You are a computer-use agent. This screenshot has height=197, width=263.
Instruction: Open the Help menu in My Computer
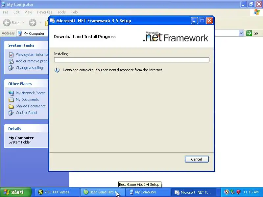(x=74, y=12)
